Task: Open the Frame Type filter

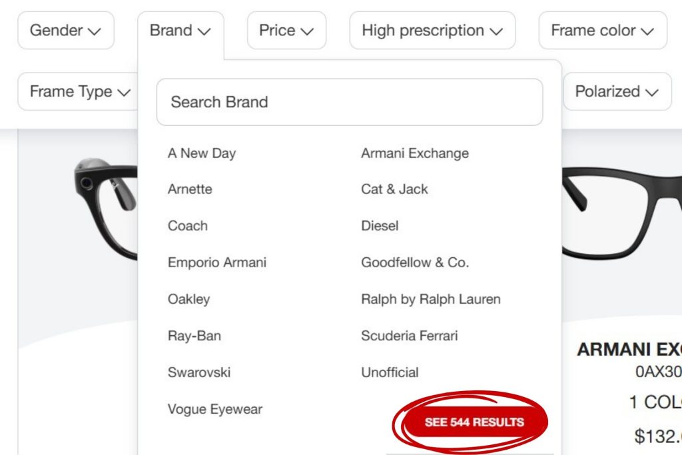Action: [75, 91]
